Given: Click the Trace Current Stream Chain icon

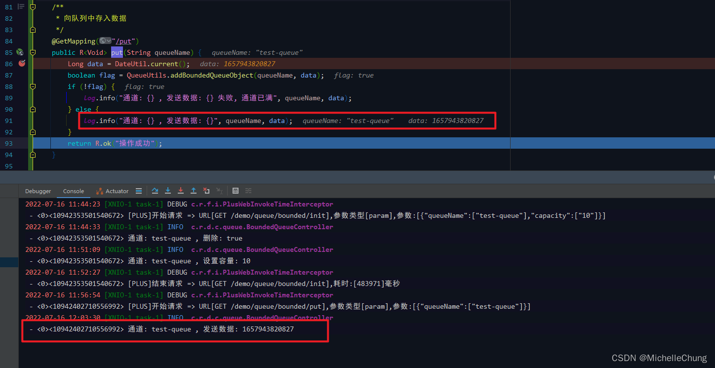Looking at the screenshot, I should tap(248, 191).
